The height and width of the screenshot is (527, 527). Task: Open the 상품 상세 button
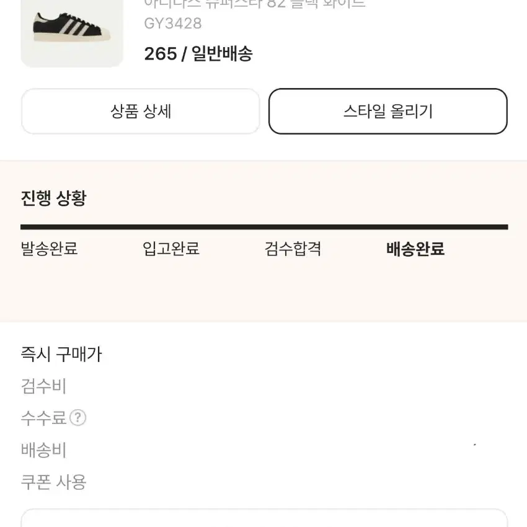tap(141, 111)
